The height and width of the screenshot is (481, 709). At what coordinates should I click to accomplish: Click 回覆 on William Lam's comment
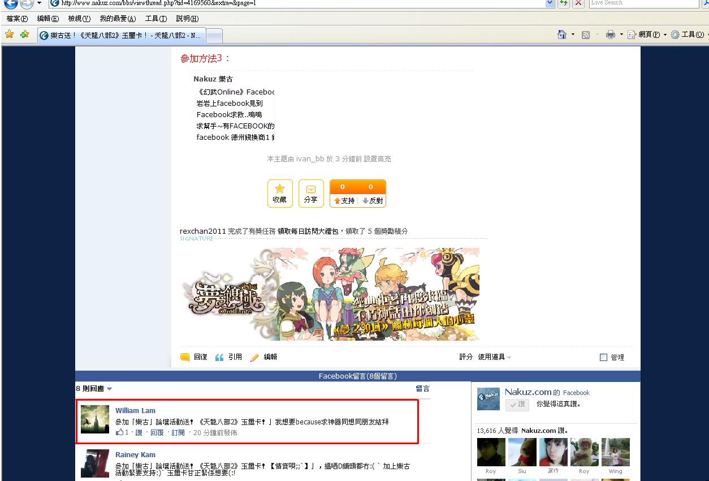[x=157, y=433]
